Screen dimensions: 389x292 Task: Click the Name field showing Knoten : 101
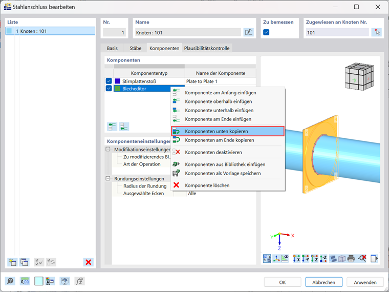click(x=188, y=32)
